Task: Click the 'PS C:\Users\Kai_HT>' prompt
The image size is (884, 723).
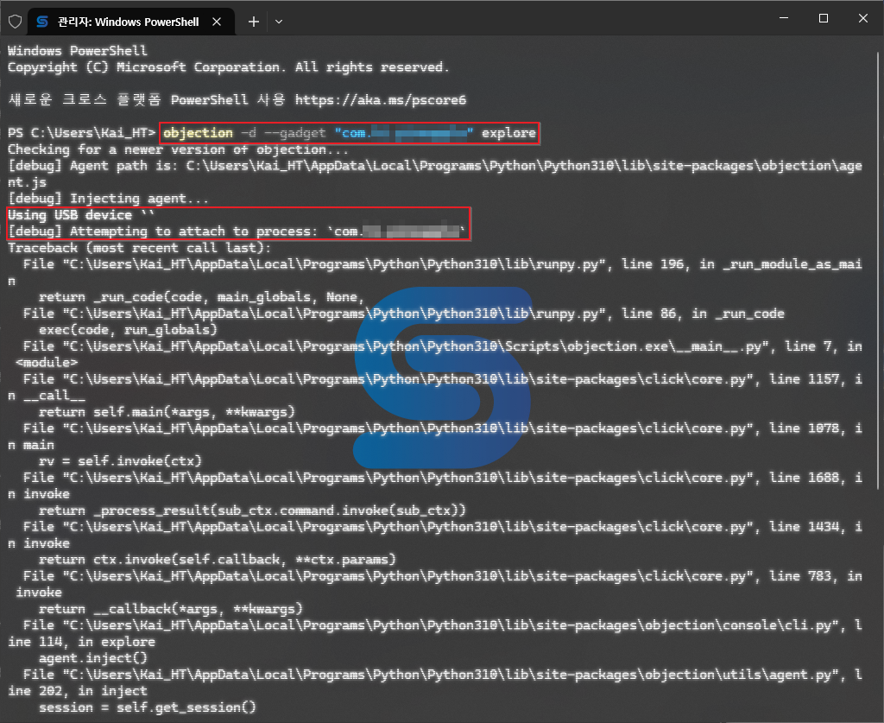Action: point(81,133)
